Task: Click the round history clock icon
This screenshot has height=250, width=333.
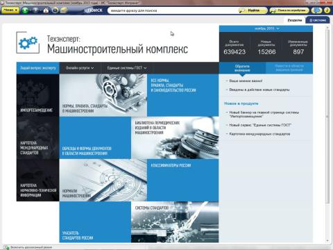Action: (55, 10)
